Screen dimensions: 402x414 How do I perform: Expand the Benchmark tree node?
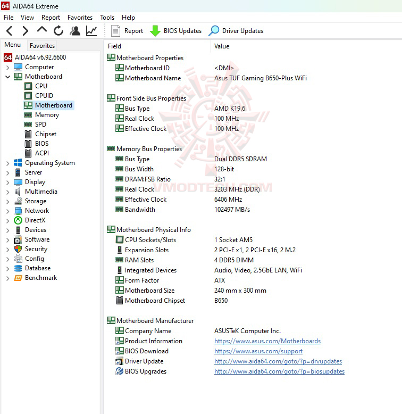7,278
